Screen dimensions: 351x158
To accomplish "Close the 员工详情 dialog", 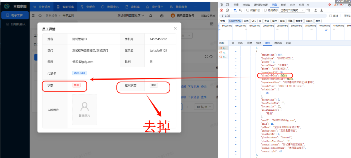I will [175, 29].
